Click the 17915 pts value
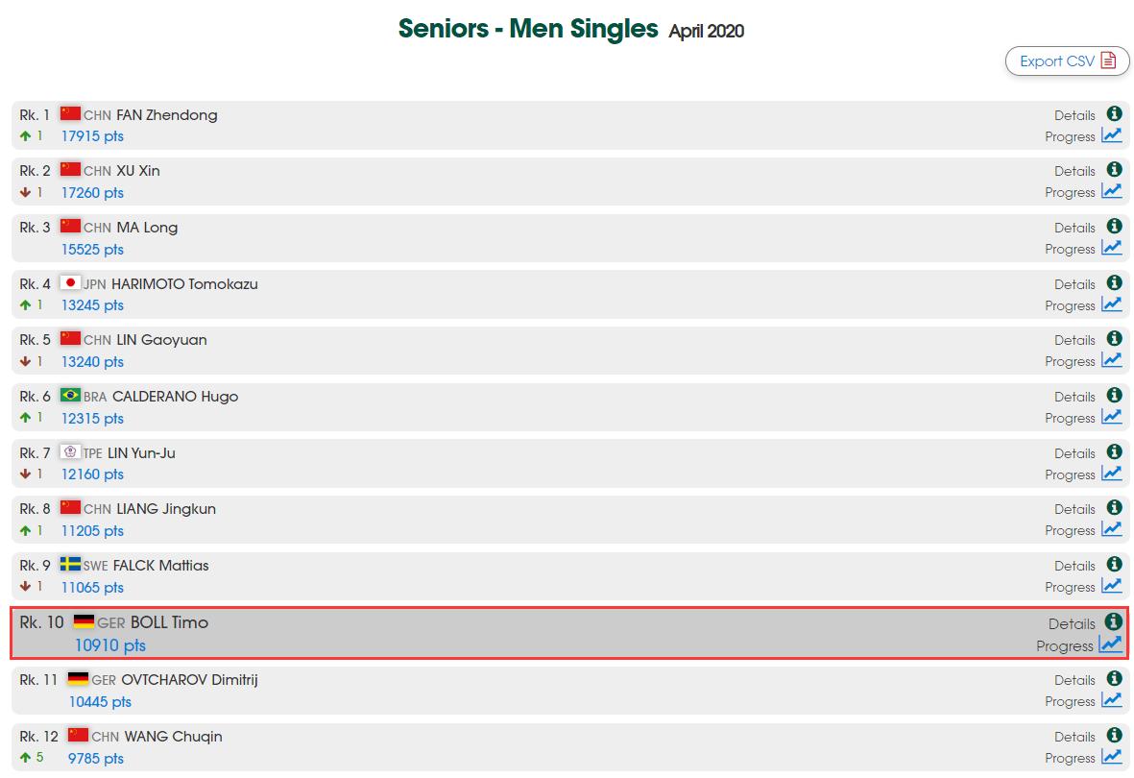 tap(92, 136)
